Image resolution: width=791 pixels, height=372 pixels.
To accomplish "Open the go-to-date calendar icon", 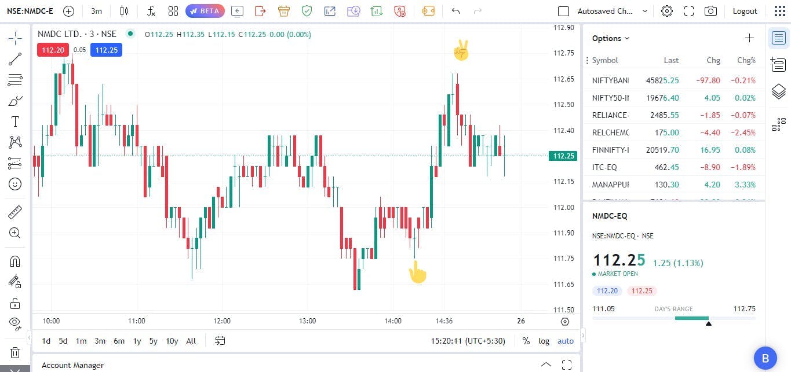I will [220, 341].
